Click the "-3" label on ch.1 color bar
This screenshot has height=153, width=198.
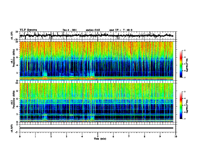click(184, 50)
